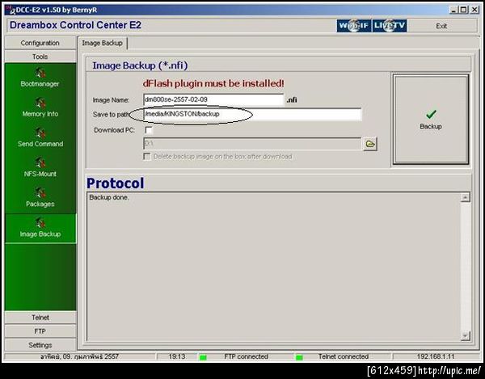The width and height of the screenshot is (485, 379).
Task: Open the FTP section
Action: (x=40, y=331)
